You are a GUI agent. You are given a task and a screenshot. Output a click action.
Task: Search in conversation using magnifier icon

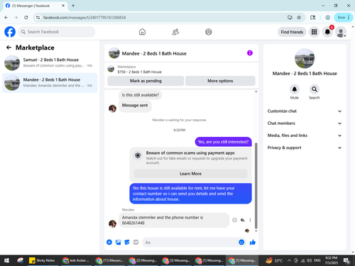coord(315,89)
